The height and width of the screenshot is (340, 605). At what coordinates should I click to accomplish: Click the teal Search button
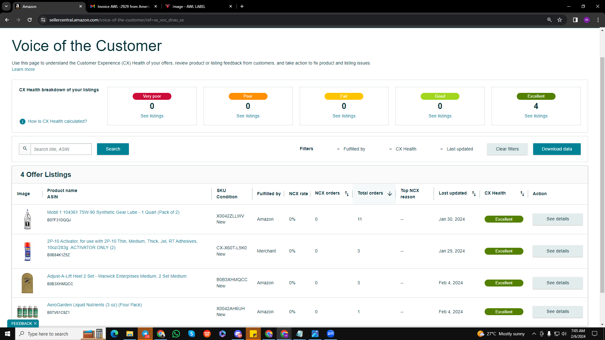(113, 149)
